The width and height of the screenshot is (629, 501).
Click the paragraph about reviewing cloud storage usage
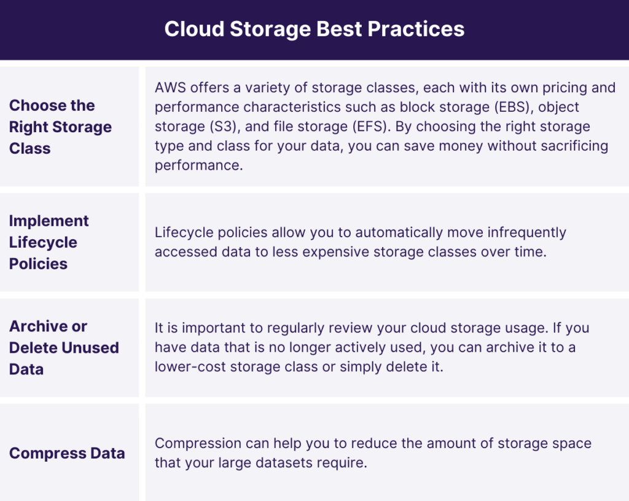click(372, 347)
